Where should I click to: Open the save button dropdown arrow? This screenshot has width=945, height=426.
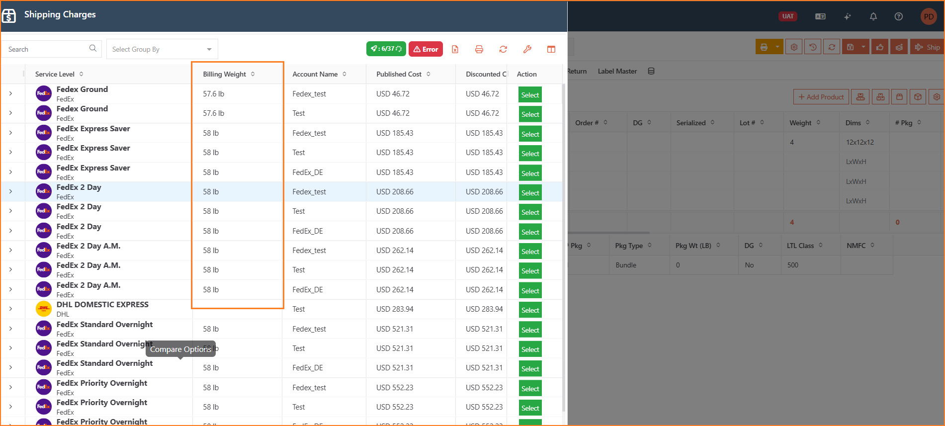click(863, 47)
